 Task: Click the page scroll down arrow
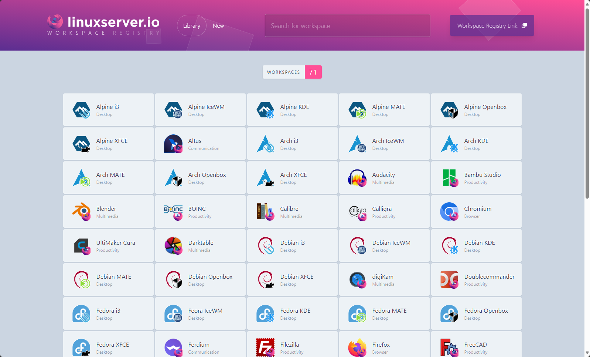(587, 353)
